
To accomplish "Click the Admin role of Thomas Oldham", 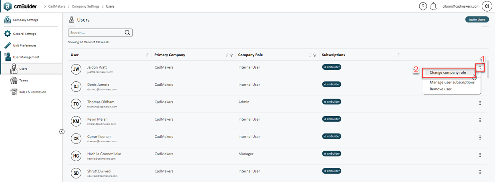I will 244,102.
